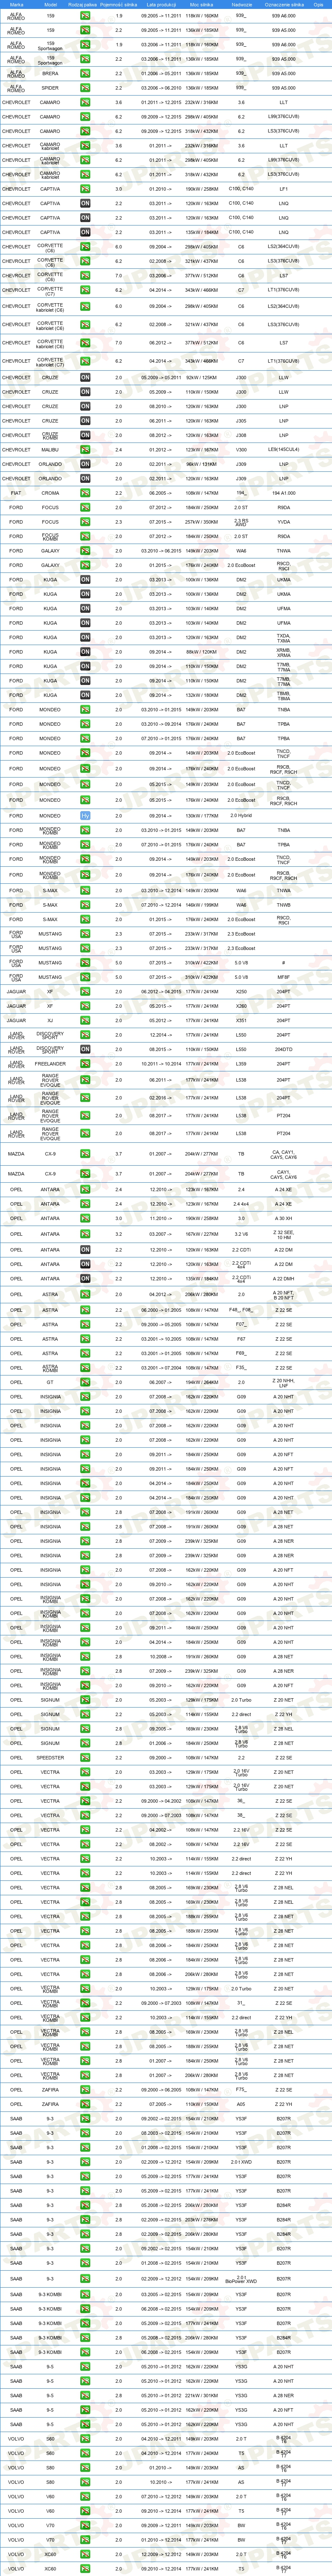Viewport: 332px width, 2576px height.
Task: Select the CROMA model cell
Action: tap(50, 493)
